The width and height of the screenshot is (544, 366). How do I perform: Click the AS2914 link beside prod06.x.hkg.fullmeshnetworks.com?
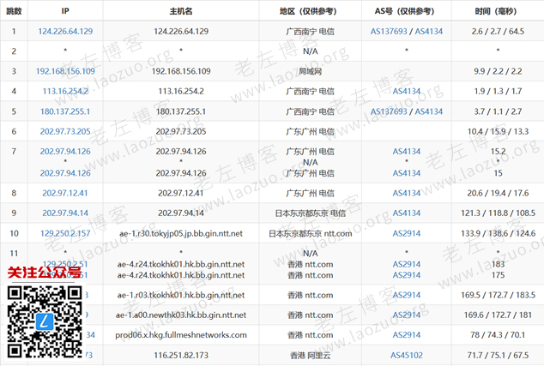[x=406, y=335]
